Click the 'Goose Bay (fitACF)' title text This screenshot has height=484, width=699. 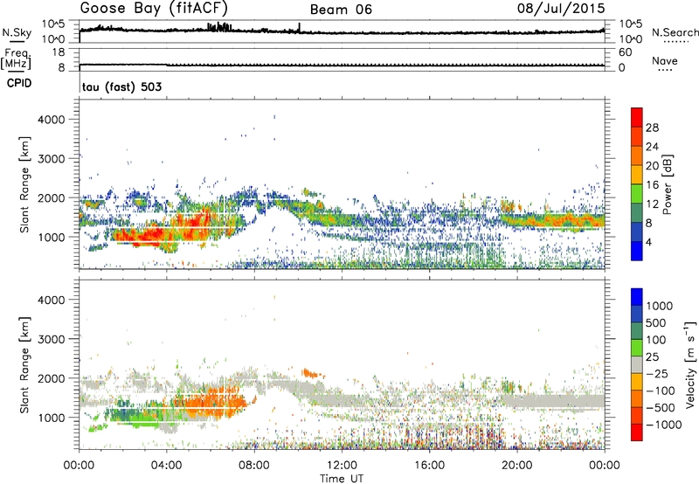[154, 8]
